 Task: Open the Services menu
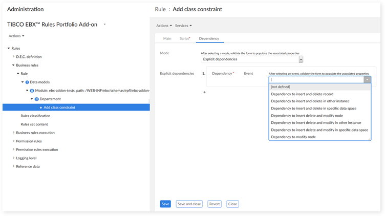click(x=183, y=26)
